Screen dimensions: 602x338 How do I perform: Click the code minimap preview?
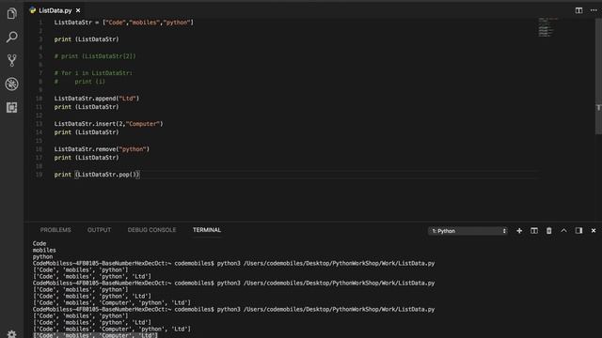[x=547, y=27]
